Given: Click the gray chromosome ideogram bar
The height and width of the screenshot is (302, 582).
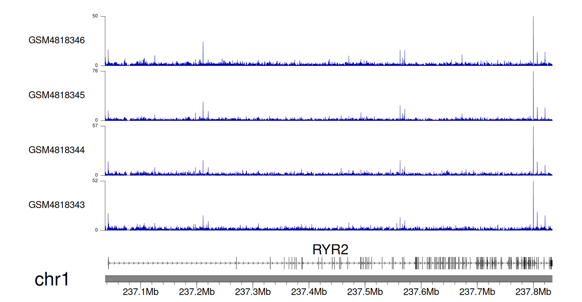Looking at the screenshot, I should [328, 279].
